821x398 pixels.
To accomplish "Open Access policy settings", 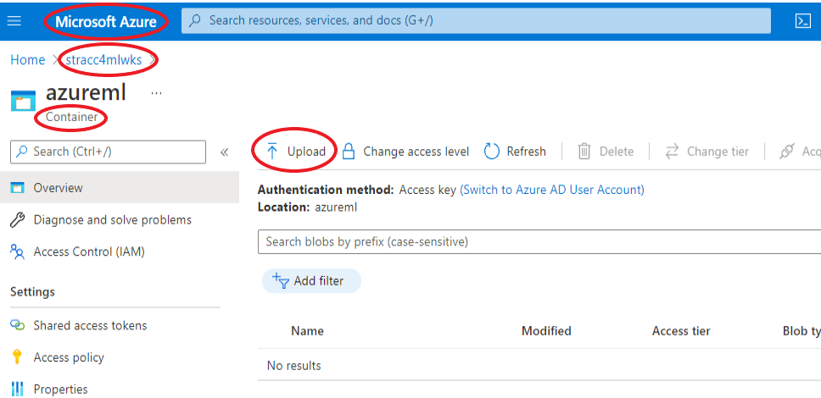I will 69,357.
